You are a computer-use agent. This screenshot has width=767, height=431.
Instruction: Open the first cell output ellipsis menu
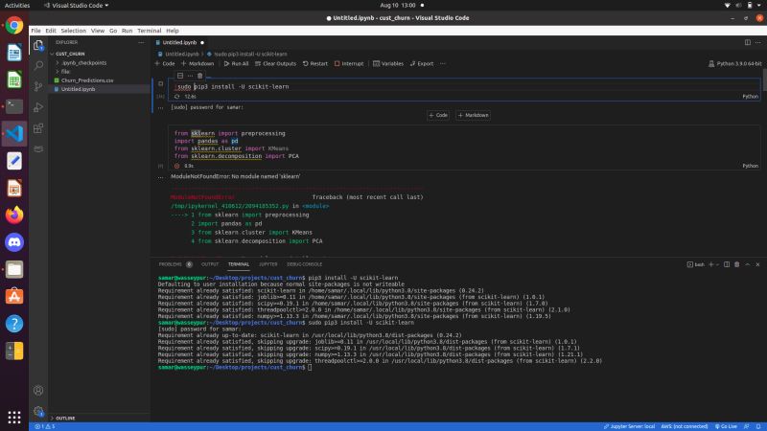(160, 107)
